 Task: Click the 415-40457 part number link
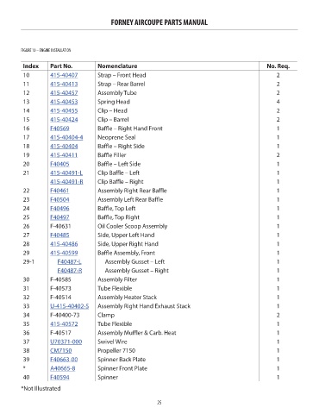(x=64, y=93)
